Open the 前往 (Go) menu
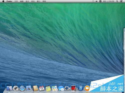 click(x=33, y=1)
